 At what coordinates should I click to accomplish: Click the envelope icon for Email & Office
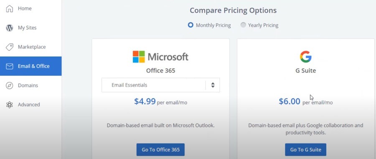pos(9,66)
